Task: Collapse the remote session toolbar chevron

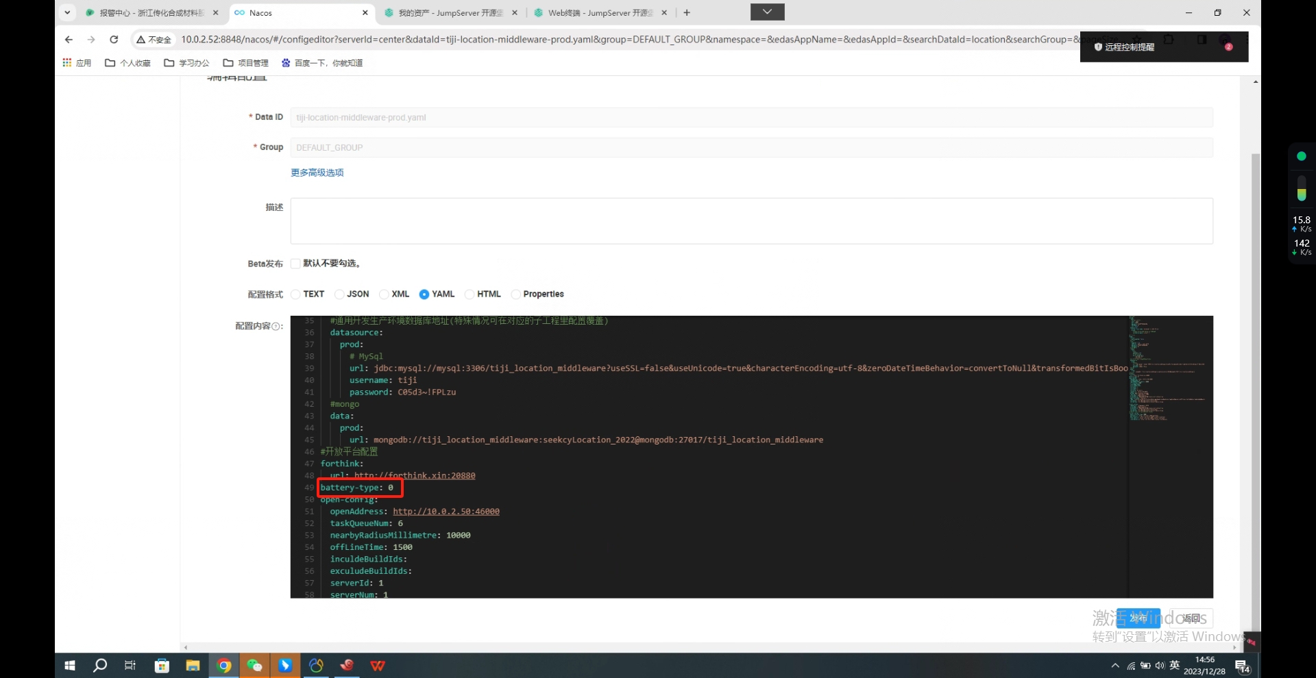Action: (767, 12)
